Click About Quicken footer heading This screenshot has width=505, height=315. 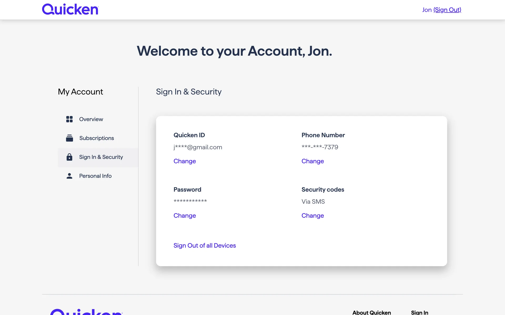[371, 312]
